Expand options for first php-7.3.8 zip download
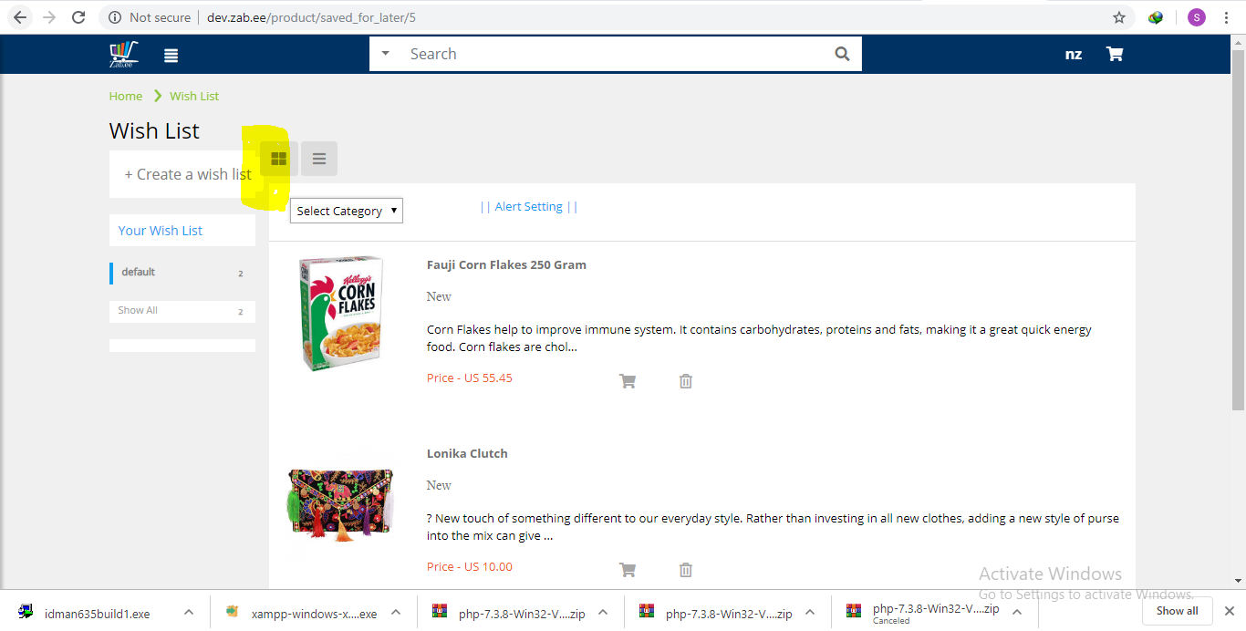1246x631 pixels. click(x=603, y=613)
